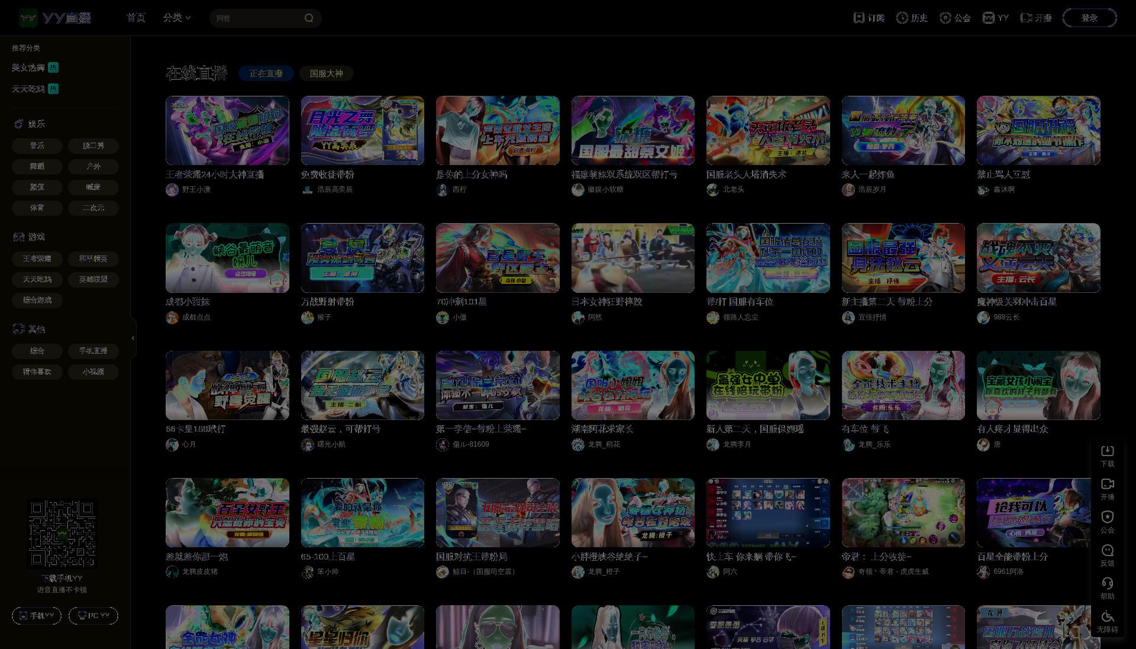Click avatar of streamer 成都点点

172,318
